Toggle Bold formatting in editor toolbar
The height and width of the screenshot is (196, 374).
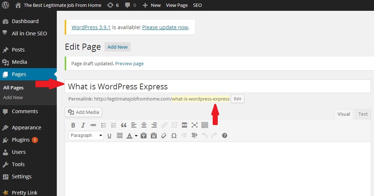point(73,125)
